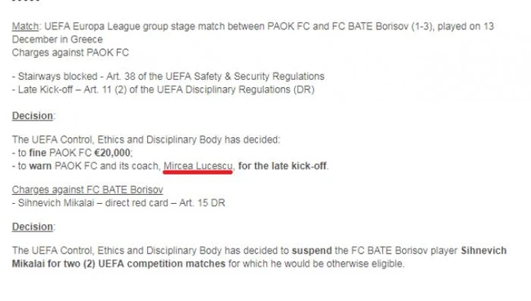Viewport: 531px width, 301px height.
Task: Click the underlined 'Match' heading
Action: [x=25, y=26]
